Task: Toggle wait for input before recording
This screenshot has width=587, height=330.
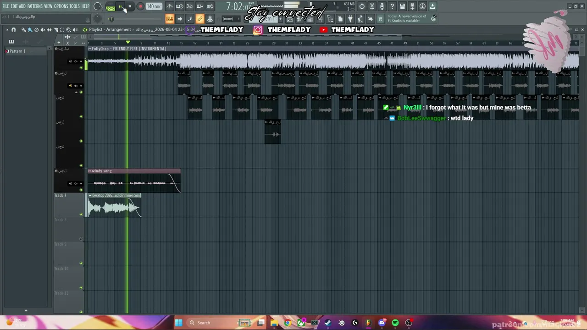Action: click(x=180, y=6)
